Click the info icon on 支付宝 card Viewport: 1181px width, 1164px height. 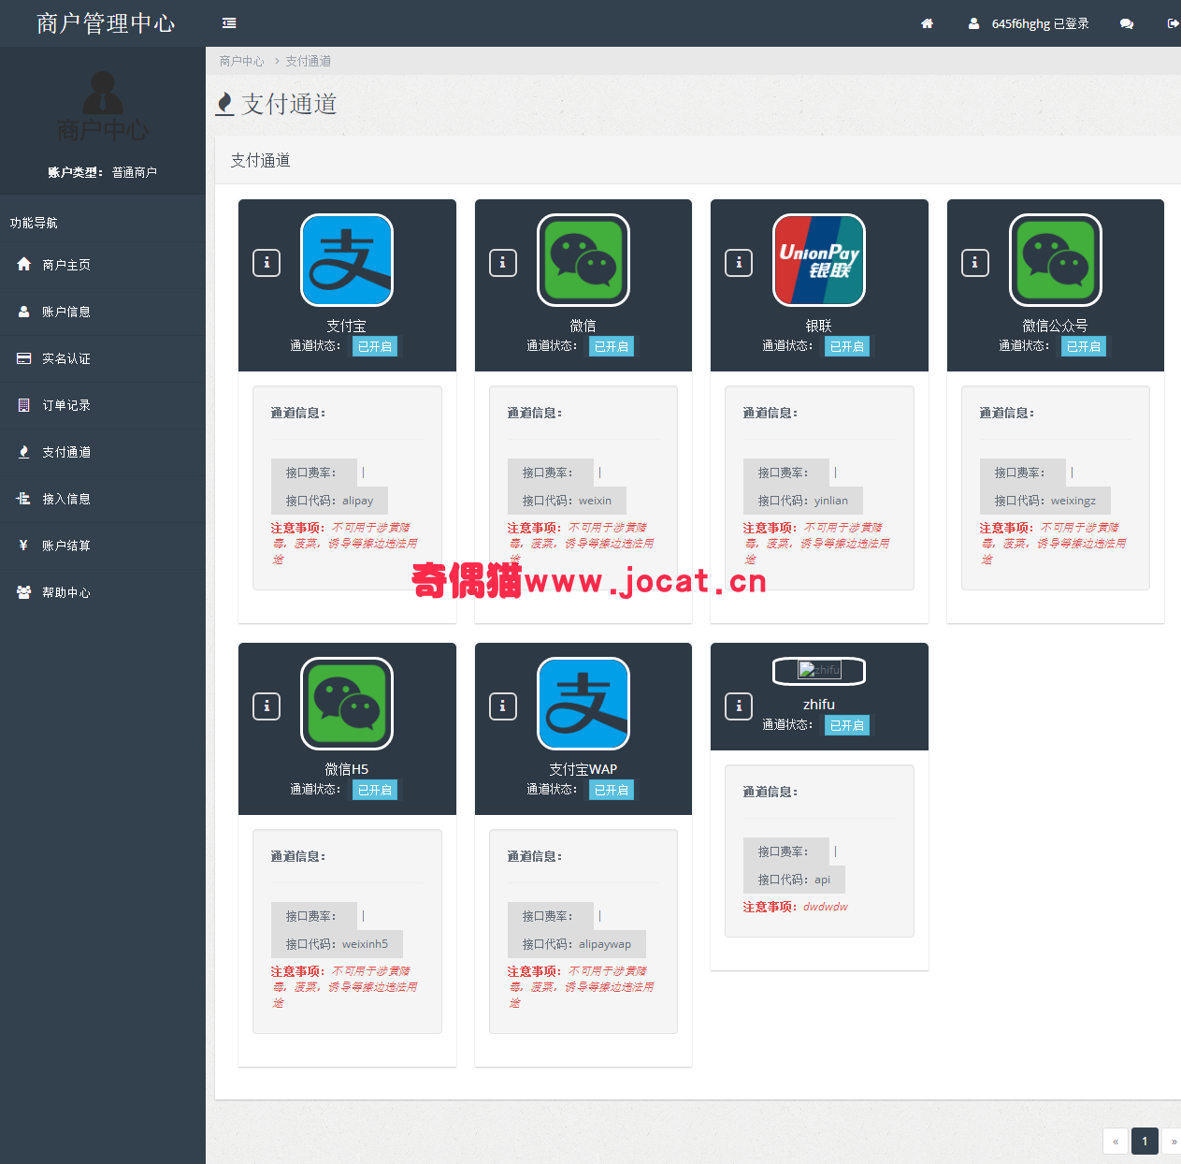[266, 263]
